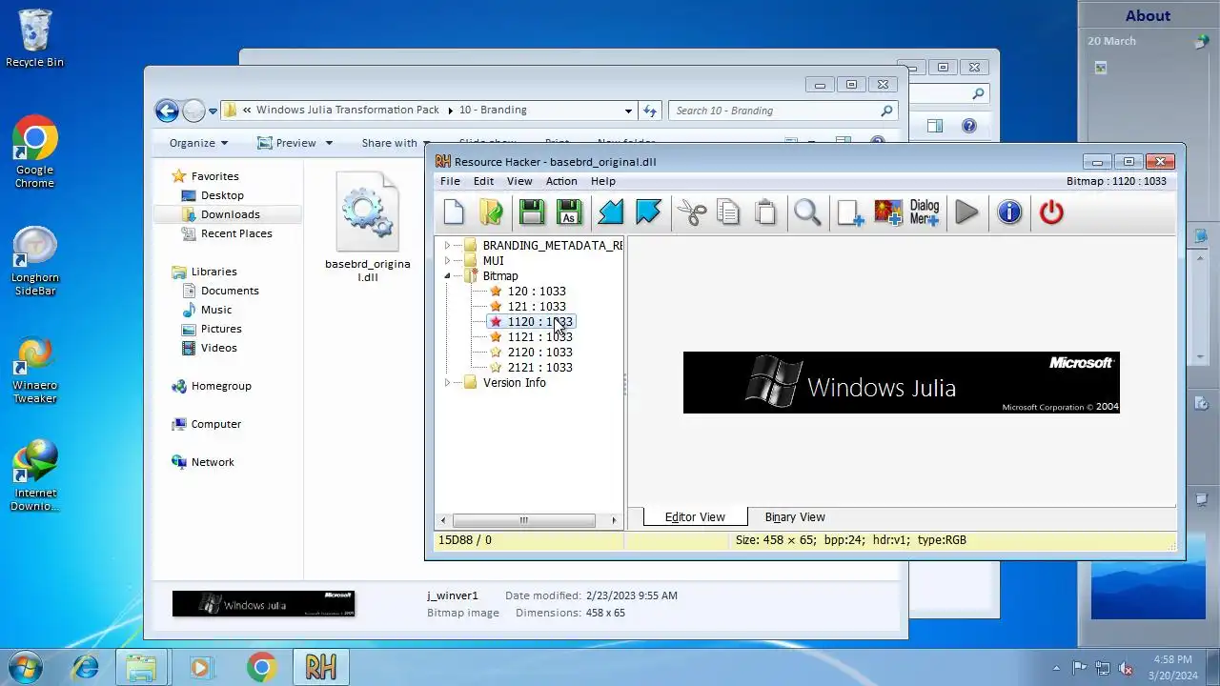Click the Start button on taskbar
The width and height of the screenshot is (1220, 686).
(26, 667)
